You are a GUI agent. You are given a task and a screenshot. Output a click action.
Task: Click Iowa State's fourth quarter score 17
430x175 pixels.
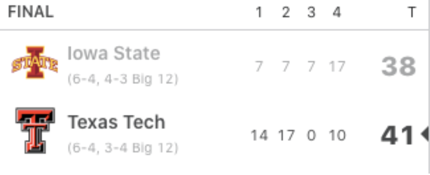[337, 66]
